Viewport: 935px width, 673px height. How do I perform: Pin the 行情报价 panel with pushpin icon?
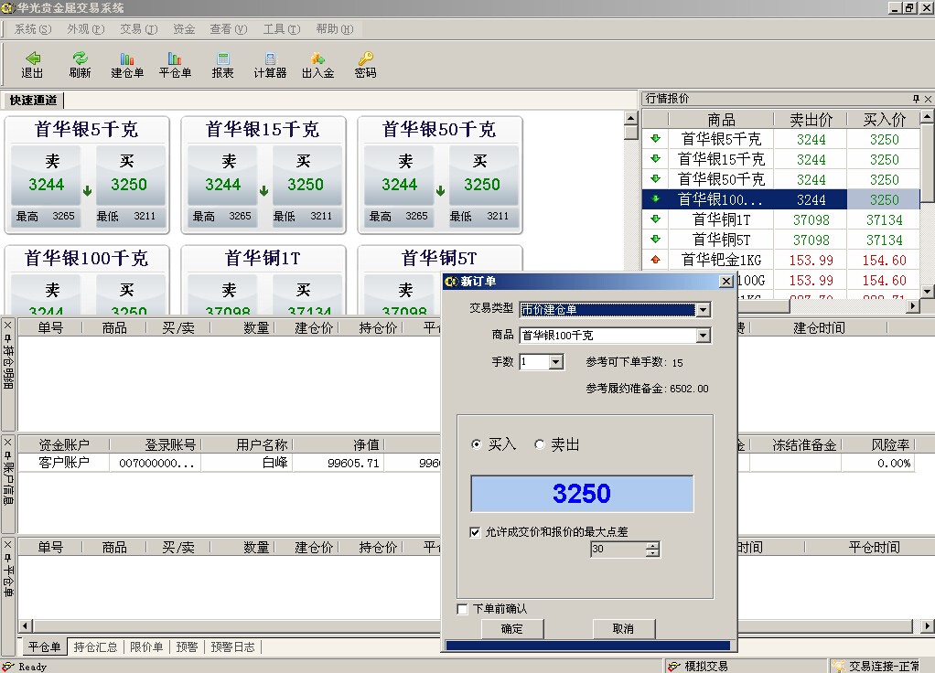click(916, 99)
